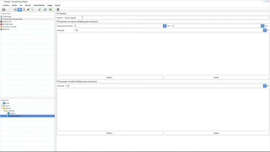Click the floppy disk save icon

(x=4, y=10)
